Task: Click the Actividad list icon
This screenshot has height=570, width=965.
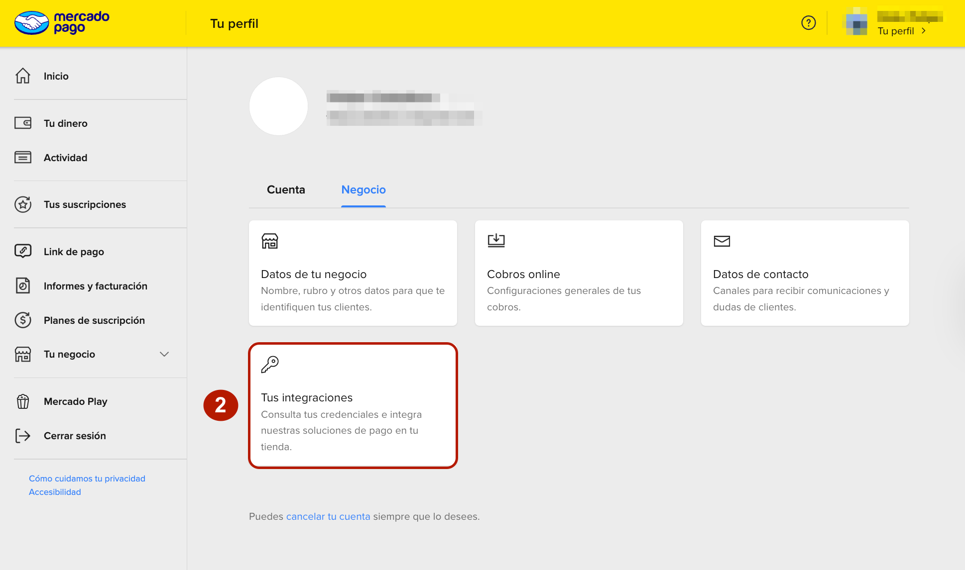Action: pos(23,157)
